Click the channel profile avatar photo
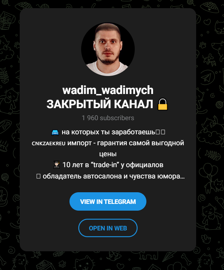224x270 pixels. click(x=108, y=49)
